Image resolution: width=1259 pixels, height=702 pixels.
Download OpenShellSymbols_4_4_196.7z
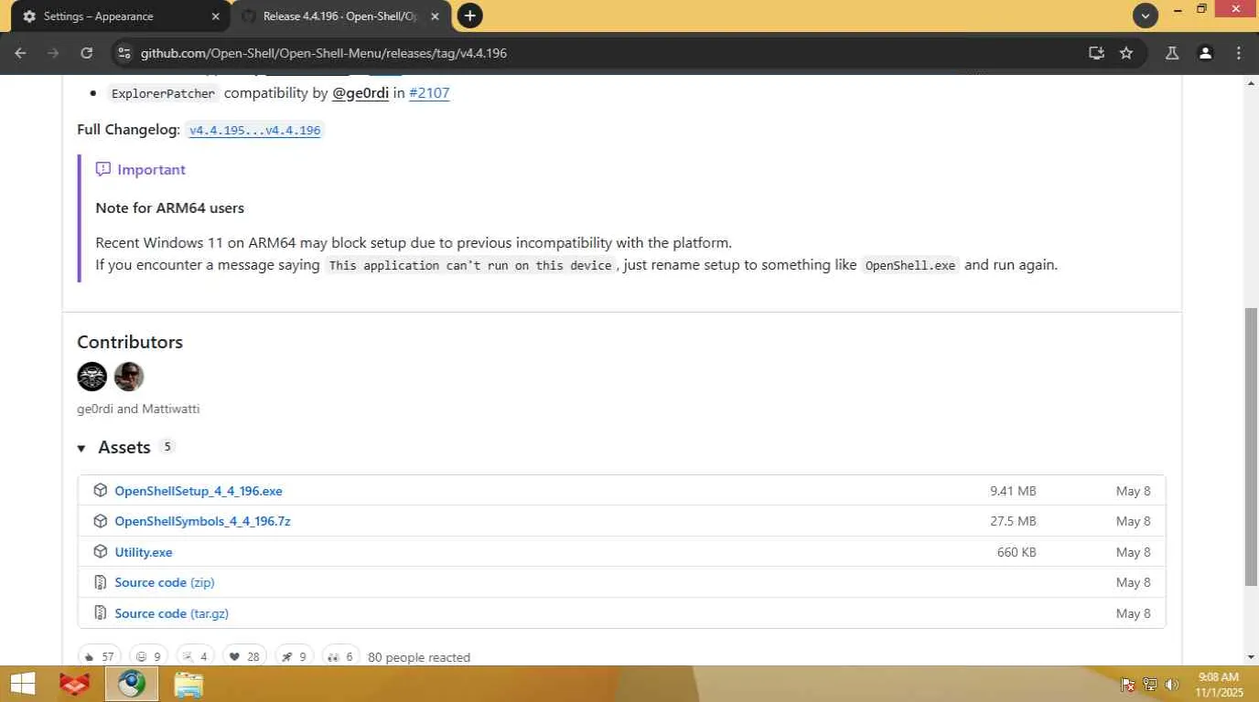pos(202,521)
